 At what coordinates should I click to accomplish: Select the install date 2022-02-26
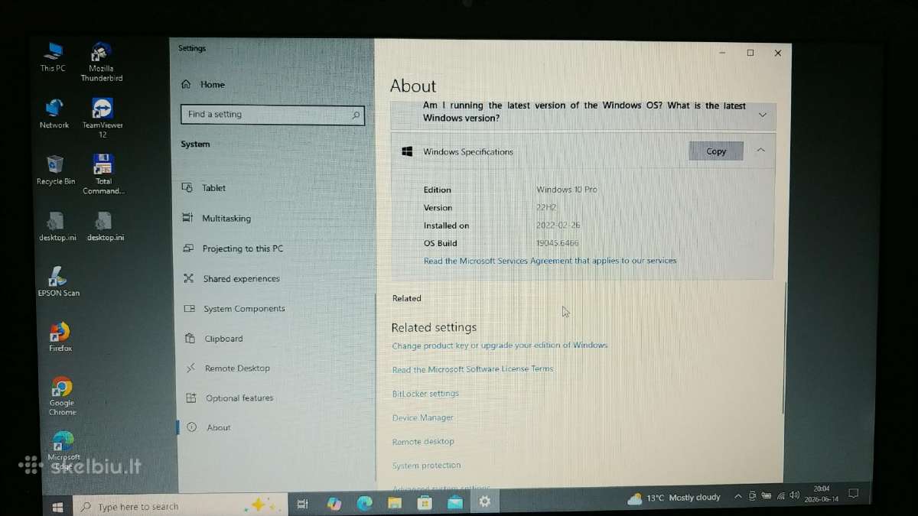click(x=560, y=226)
